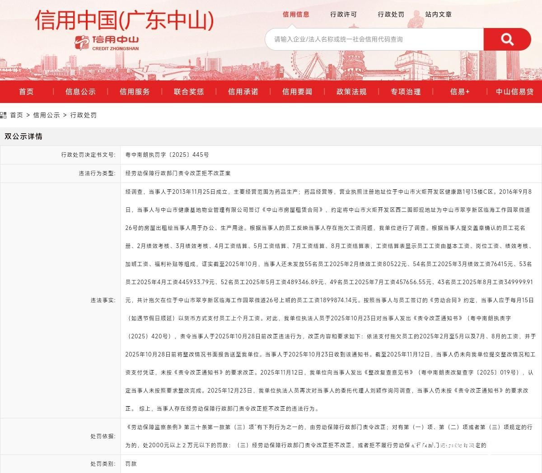542x473 pixels.
Task: Open 信用承诺 navigation item
Action: click(x=243, y=92)
